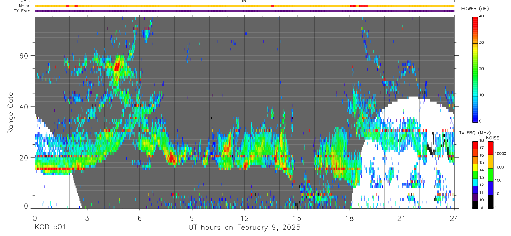Click the 1 tick on noise scale

pos(495,207)
